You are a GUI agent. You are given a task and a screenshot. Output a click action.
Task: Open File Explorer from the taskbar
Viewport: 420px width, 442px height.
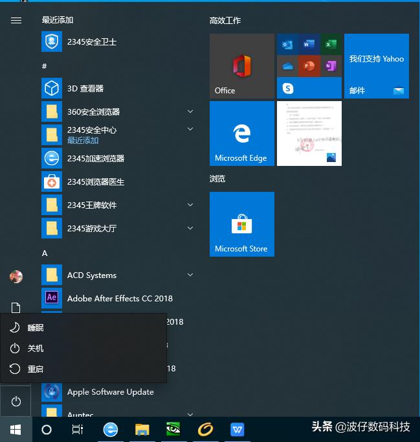pos(142,430)
